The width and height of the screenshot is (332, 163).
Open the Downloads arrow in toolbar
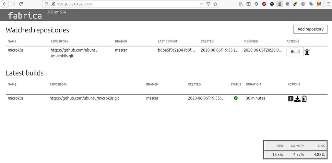[x=280, y=4]
